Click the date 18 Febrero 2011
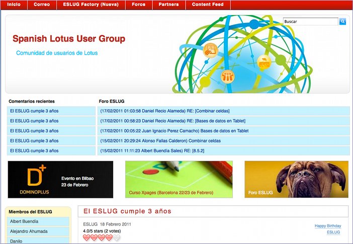 (116, 224)
